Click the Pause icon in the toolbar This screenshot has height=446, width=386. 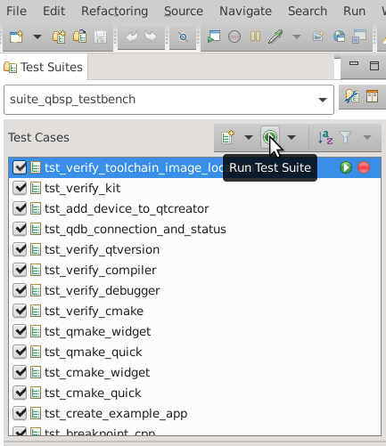255,36
